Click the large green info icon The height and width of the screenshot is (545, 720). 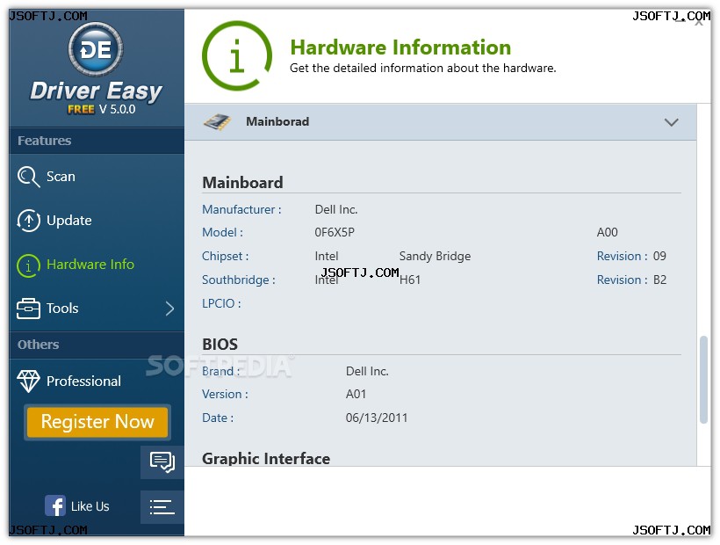click(237, 55)
